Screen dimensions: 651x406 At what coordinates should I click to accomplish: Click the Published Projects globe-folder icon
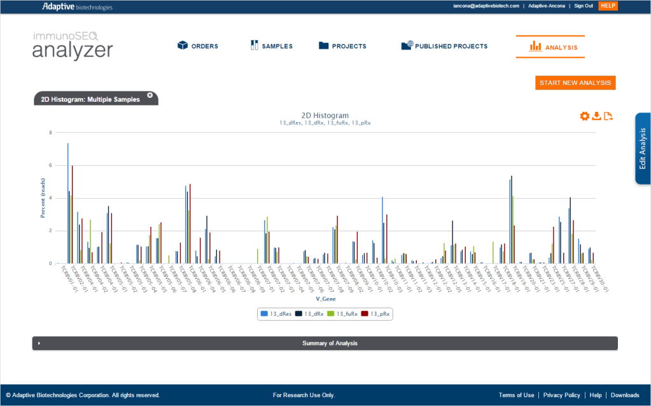(x=407, y=46)
